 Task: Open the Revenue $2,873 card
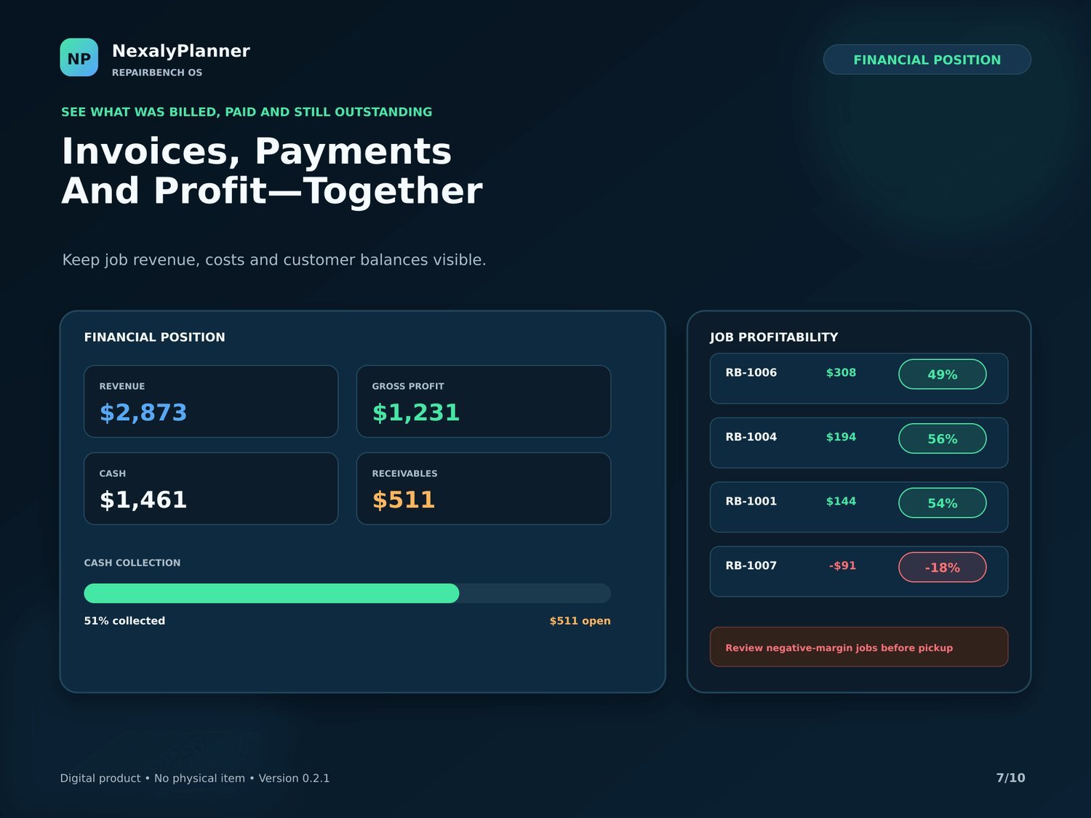211,401
